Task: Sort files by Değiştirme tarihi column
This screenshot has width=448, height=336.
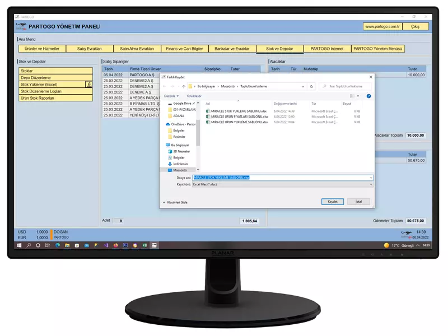Action: 285,104
